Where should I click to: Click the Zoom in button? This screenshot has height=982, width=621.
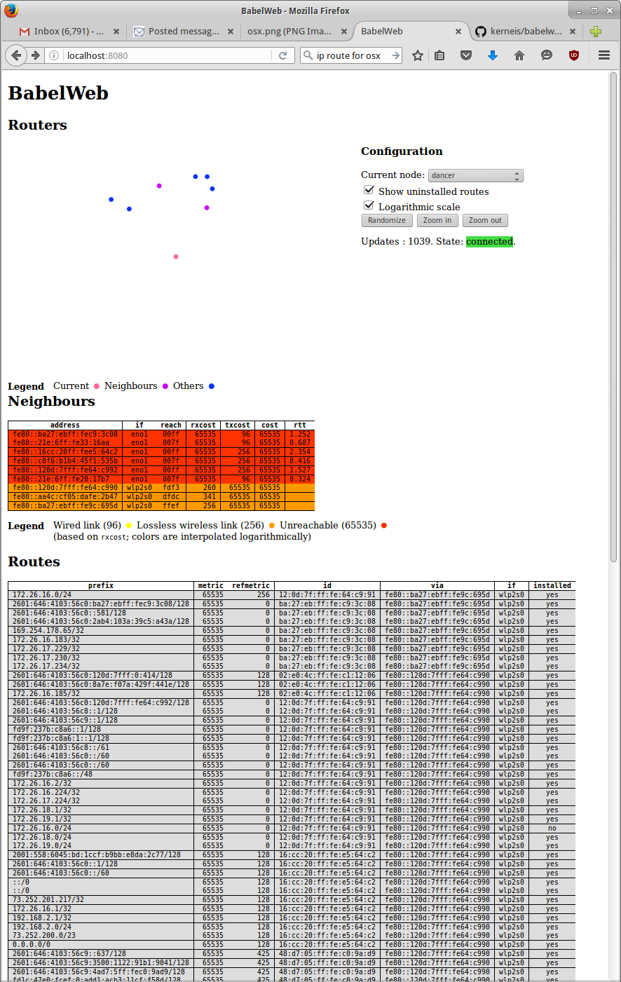coord(437,220)
